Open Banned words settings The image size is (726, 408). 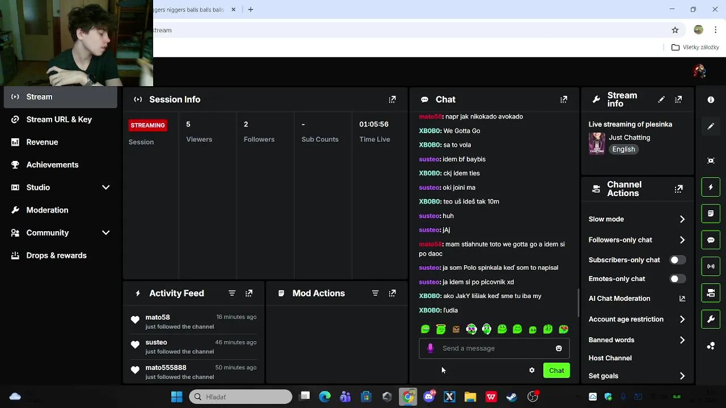pos(637,340)
